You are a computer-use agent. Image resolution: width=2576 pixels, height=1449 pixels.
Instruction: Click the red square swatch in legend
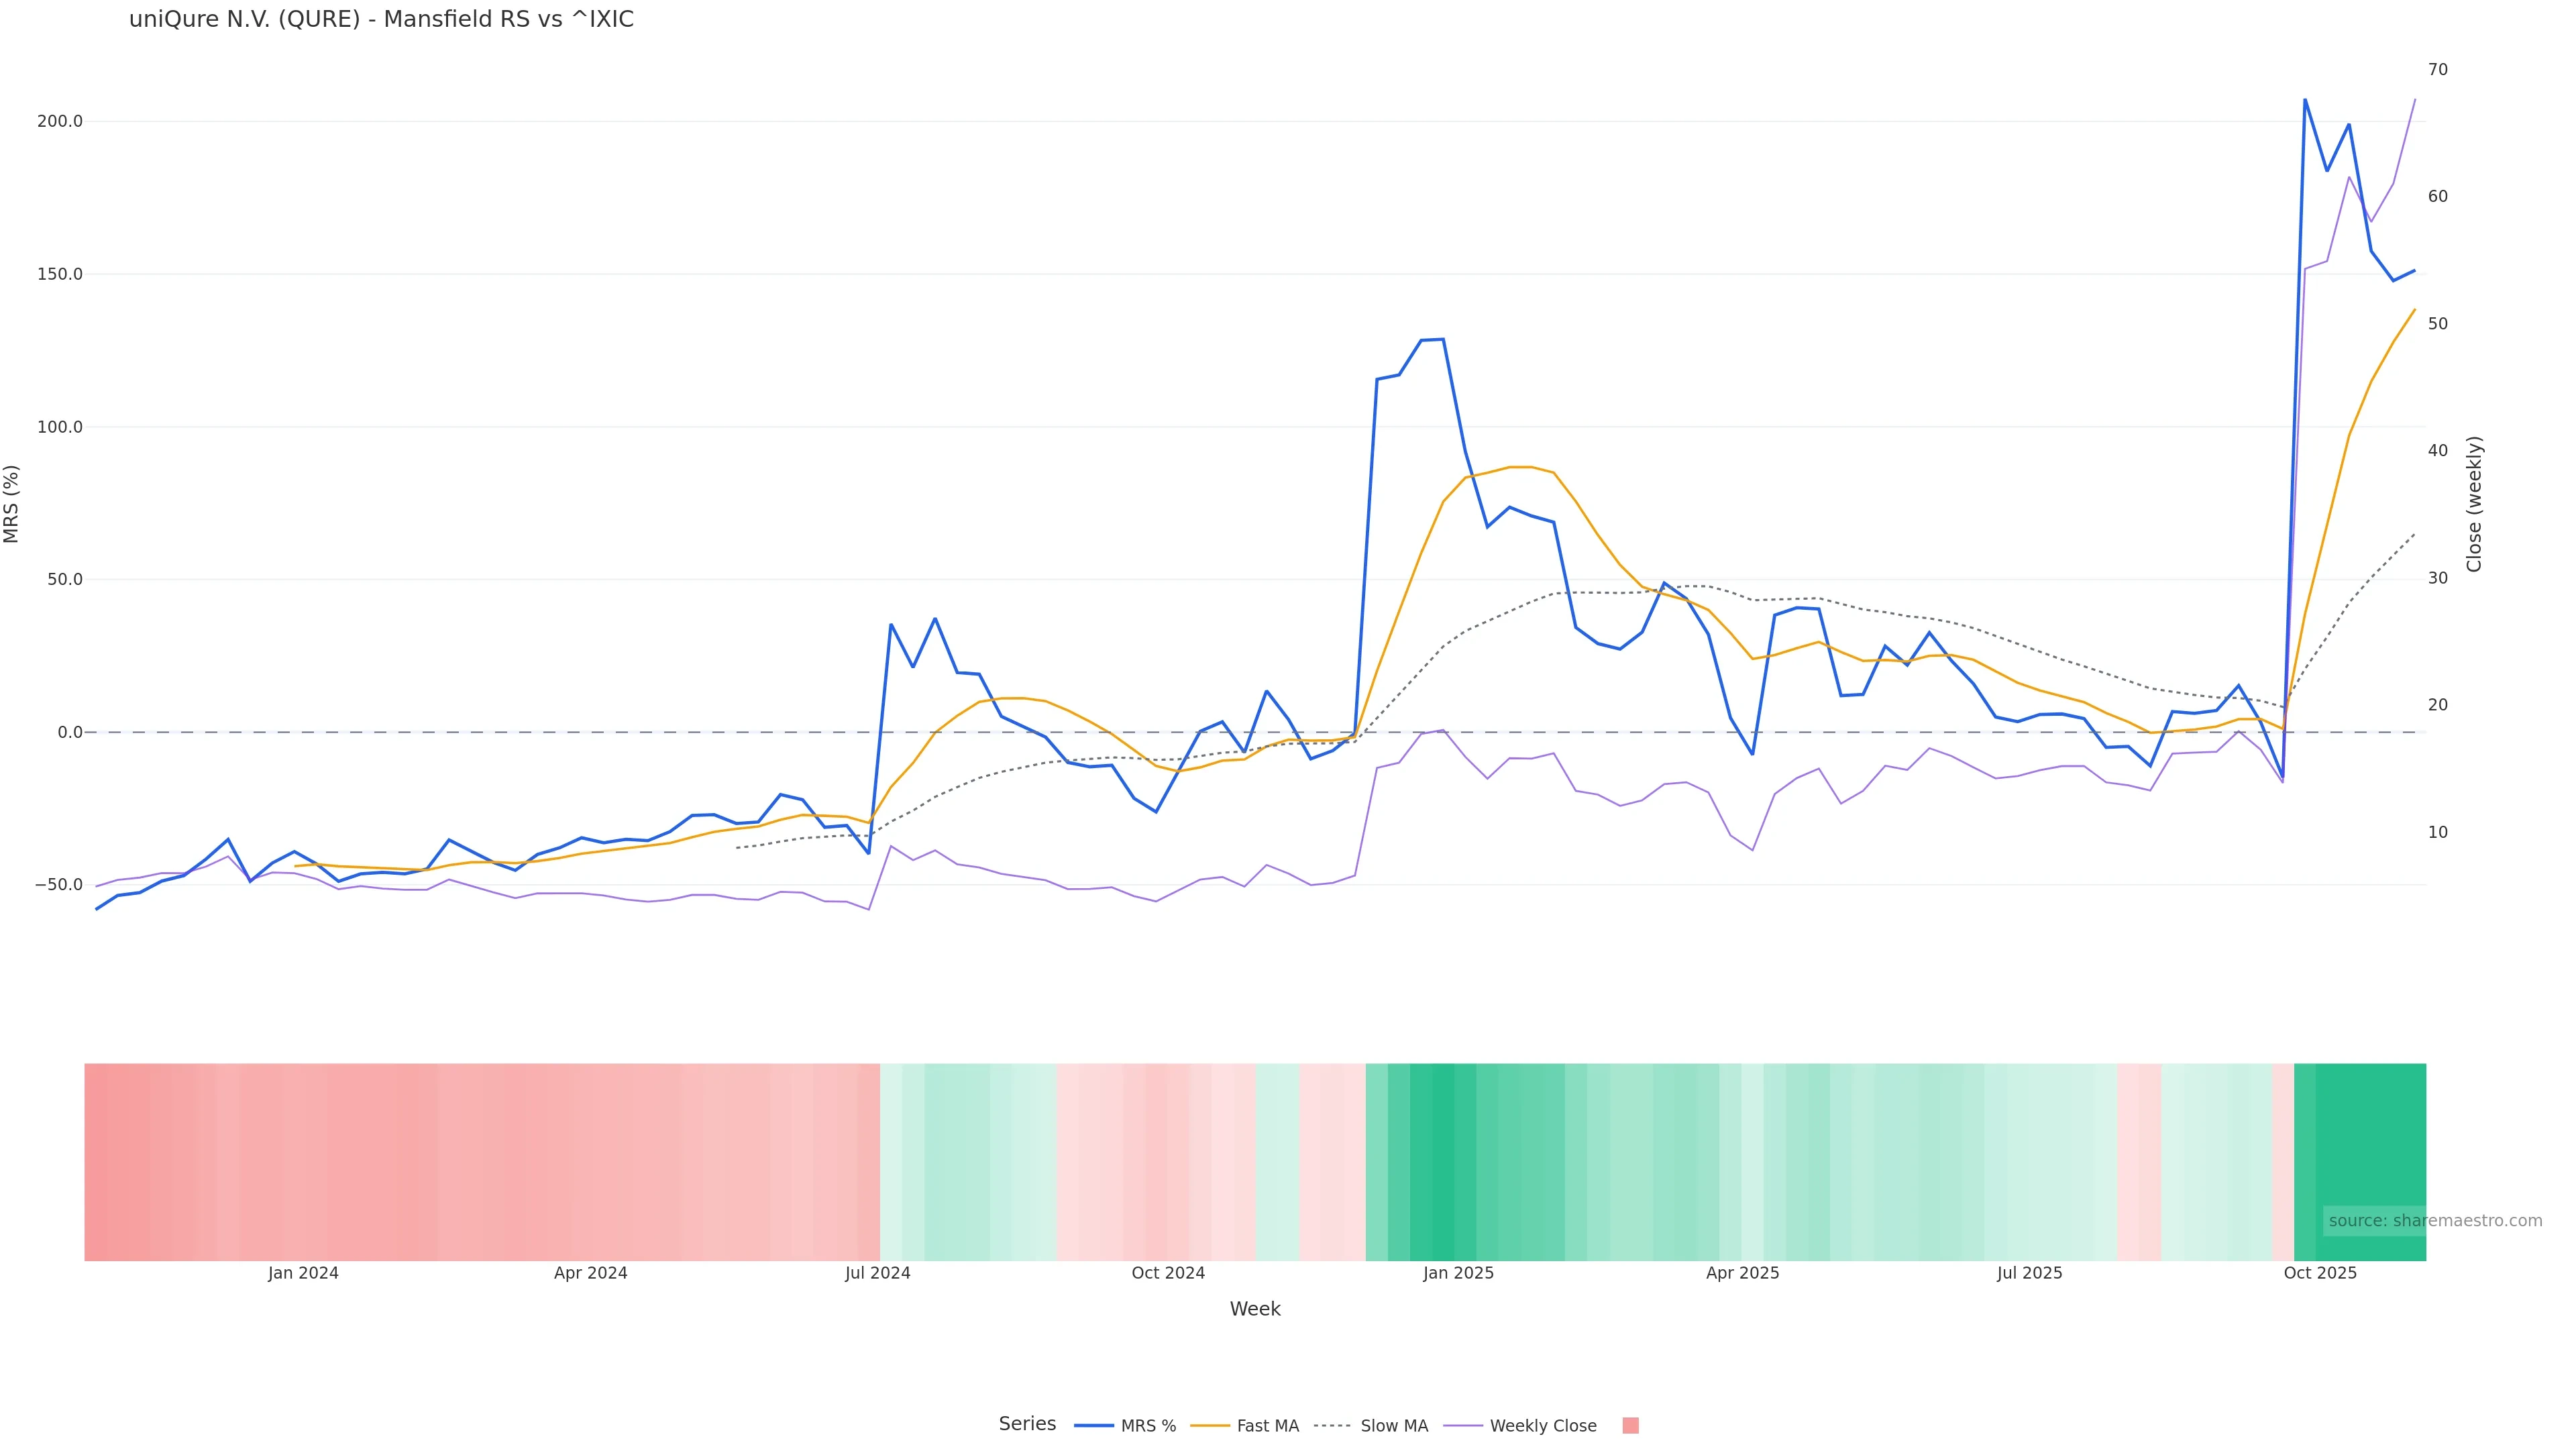[1630, 1426]
